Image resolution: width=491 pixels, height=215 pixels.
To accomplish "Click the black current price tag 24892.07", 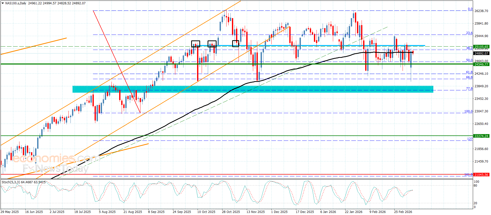I will [481, 53].
